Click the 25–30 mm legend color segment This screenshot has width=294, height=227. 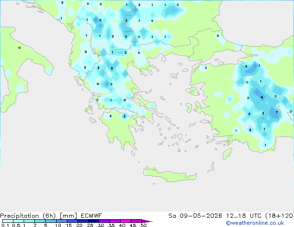94,221
